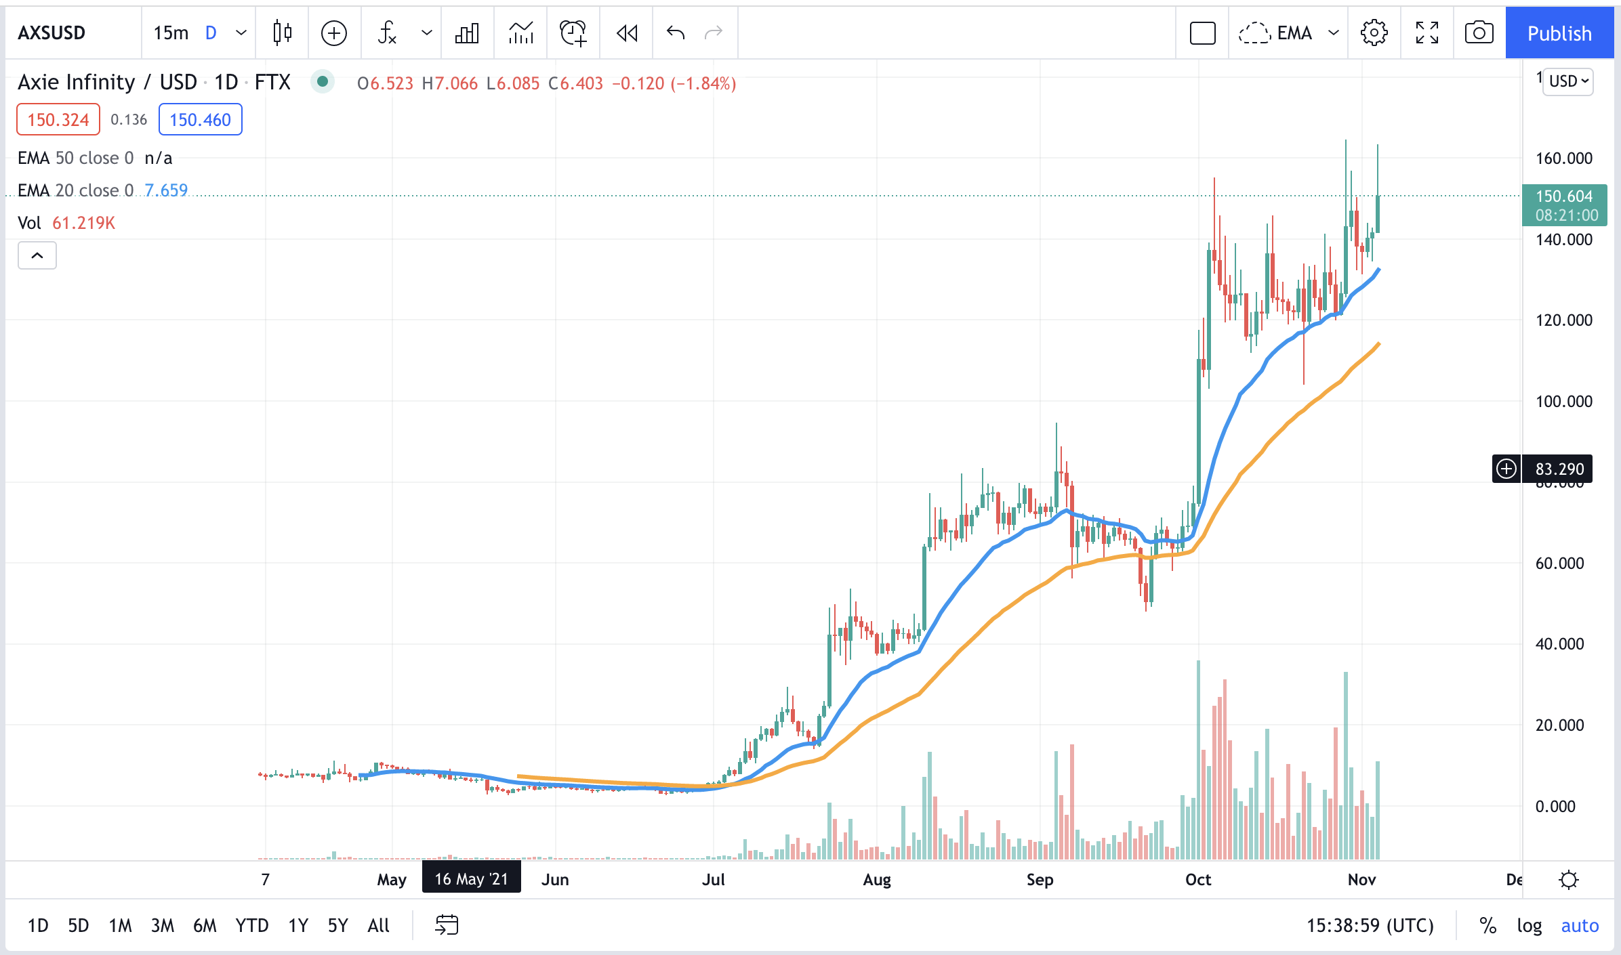This screenshot has height=955, width=1621.
Task: Enter fullscreen mode
Action: click(1427, 33)
